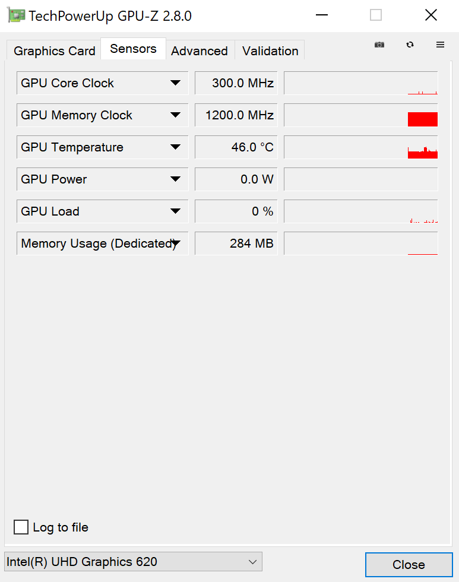
Task: Click the 46.0 °C temperature value field
Action: [x=236, y=147]
